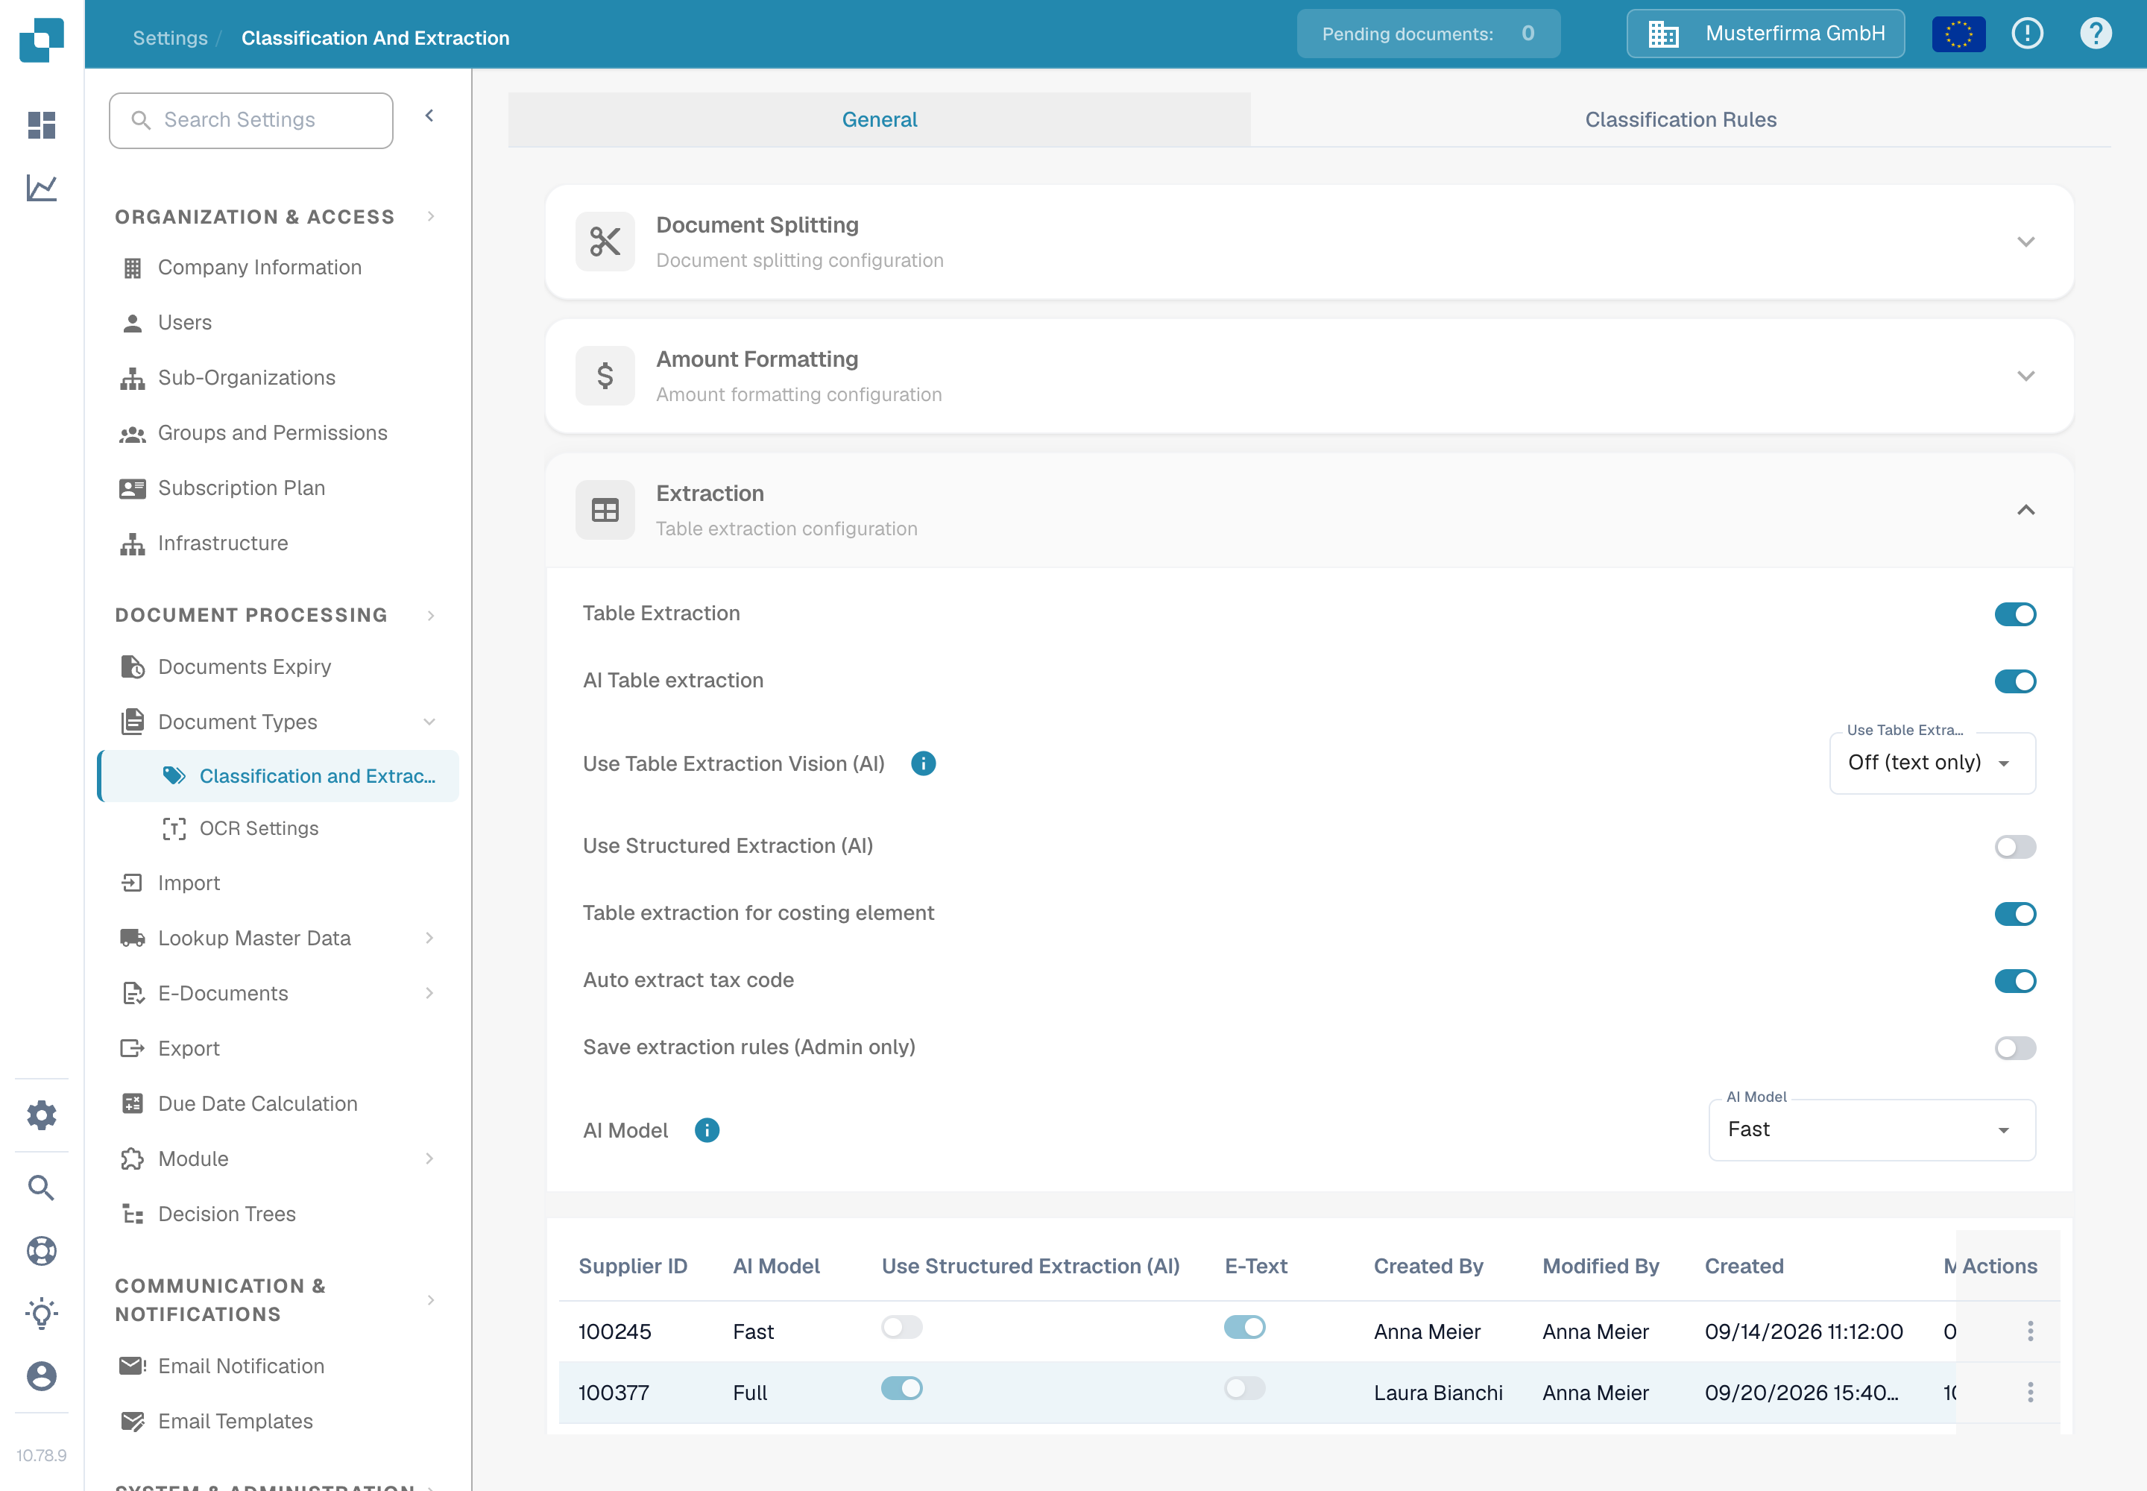Enable Use Structured Extraction (AI) switch
This screenshot has height=1491, width=2147.
tap(2015, 846)
